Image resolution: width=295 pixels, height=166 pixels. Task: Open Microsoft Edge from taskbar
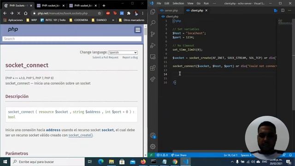[101, 162]
